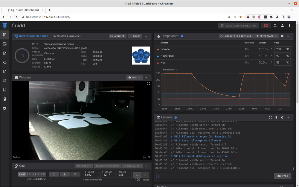Home all axes in the Outil panel
The image size is (299, 187).
tap(137, 174)
